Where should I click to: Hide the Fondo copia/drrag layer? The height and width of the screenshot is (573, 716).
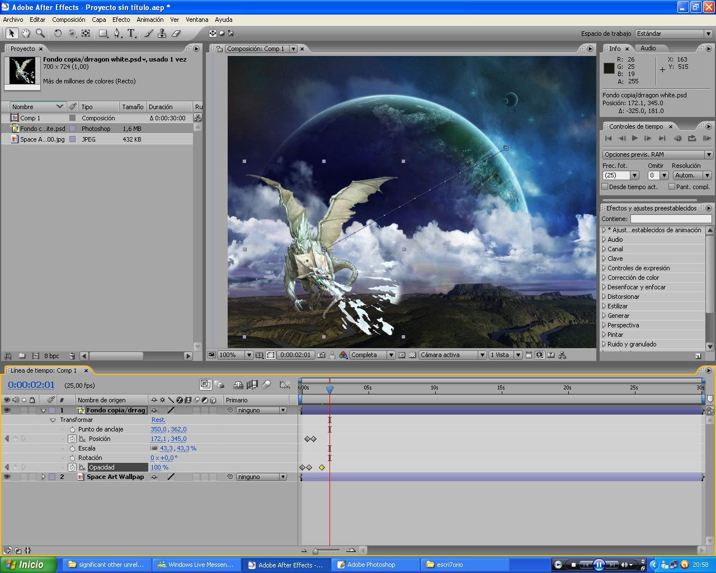click(7, 410)
